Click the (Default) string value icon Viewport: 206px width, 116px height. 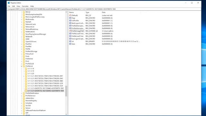pos(70,15)
